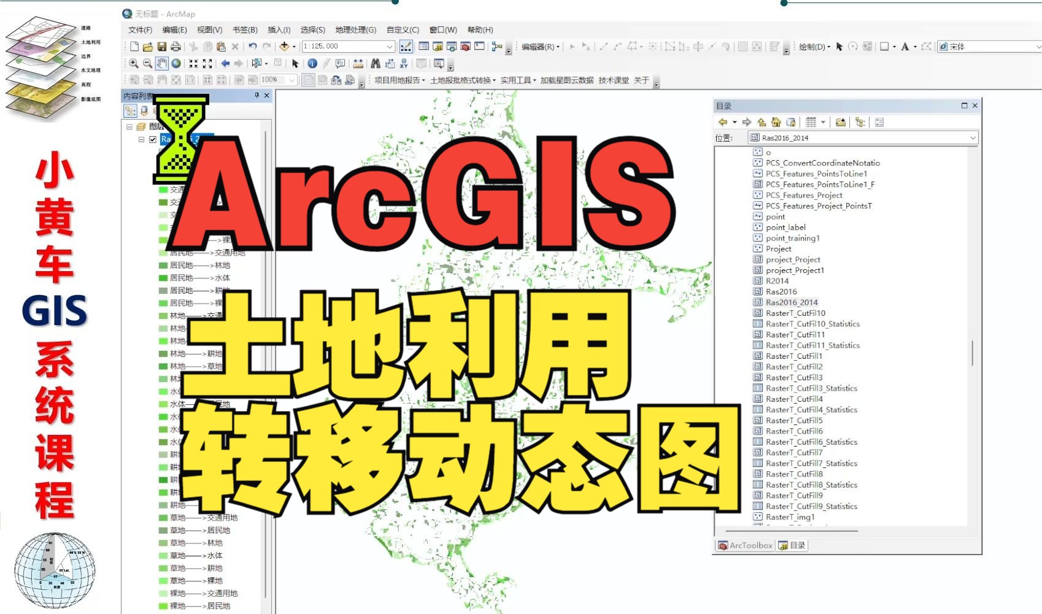This screenshot has width=1042, height=614.
Task: Click the Catalog back arrow
Action: (723, 122)
